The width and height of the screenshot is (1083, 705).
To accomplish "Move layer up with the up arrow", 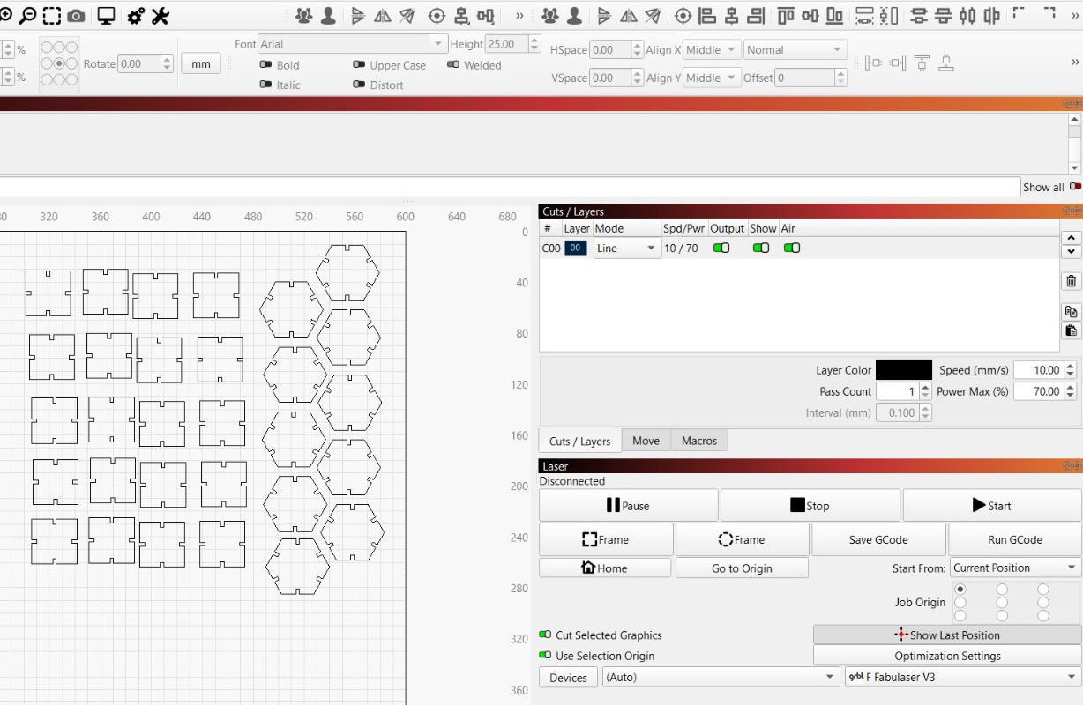I will point(1071,238).
